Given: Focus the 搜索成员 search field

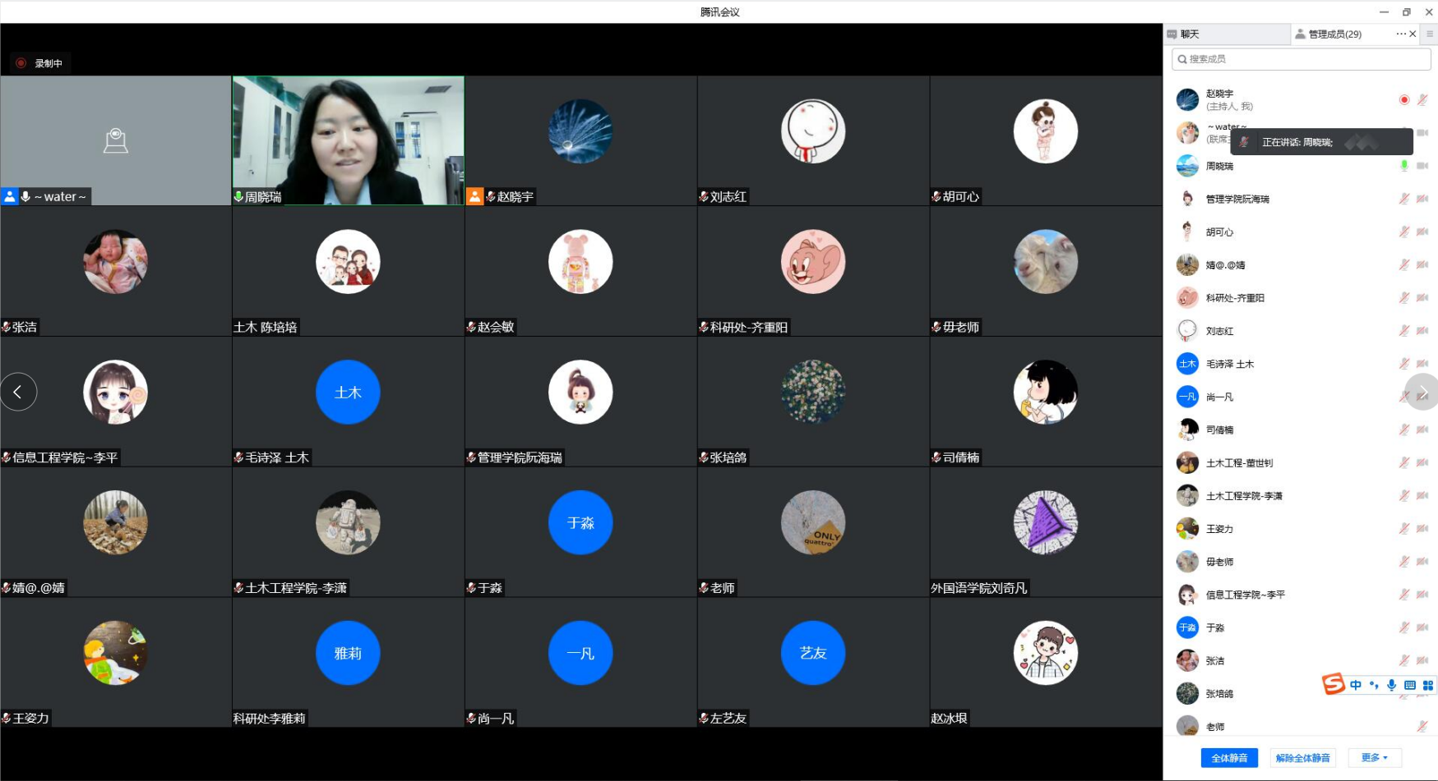Looking at the screenshot, I should (1301, 58).
